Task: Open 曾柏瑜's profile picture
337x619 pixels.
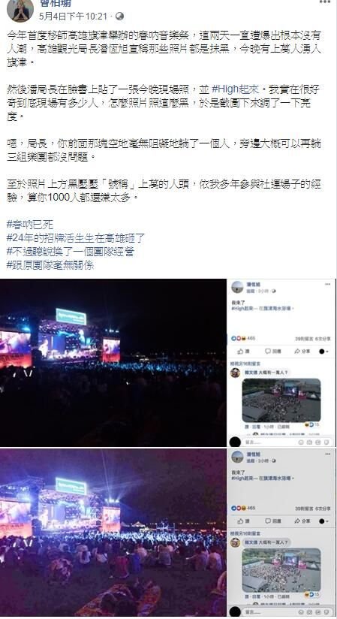Action: (20, 11)
